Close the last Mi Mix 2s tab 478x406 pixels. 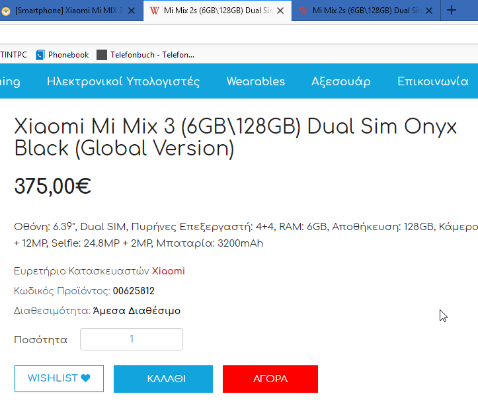429,11
